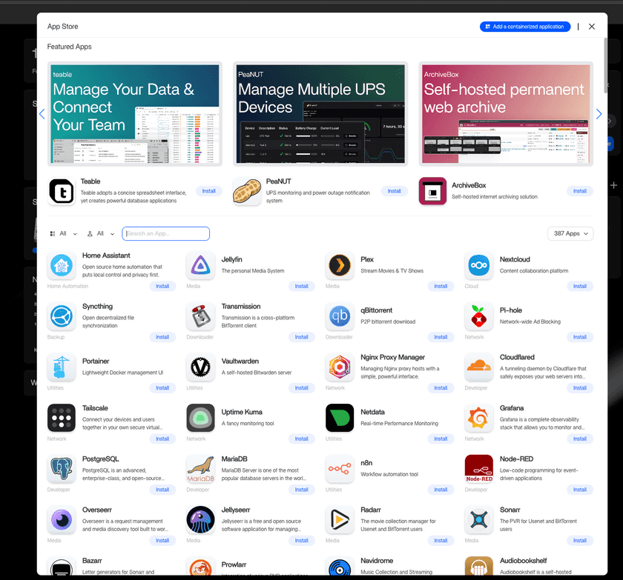Select the Navidrome app title
This screenshot has width=623, height=580.
click(377, 561)
